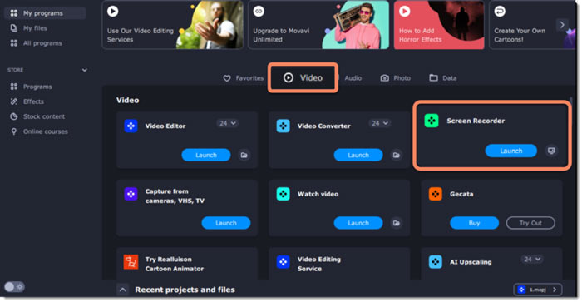Switch to the Video tab
Viewport: 582px width, 302px height.
coord(303,77)
